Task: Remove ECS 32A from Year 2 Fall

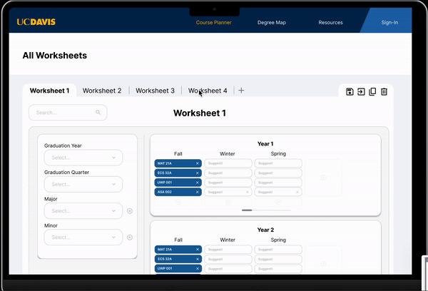Action: pyautogui.click(x=198, y=259)
